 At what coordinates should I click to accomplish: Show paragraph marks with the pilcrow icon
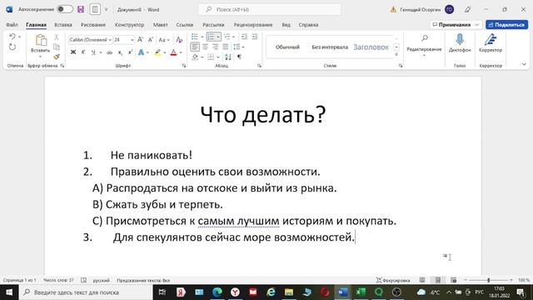(239, 57)
